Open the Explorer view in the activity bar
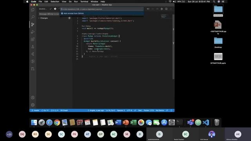Viewport: 251px width, 141px height. [x=33, y=10]
